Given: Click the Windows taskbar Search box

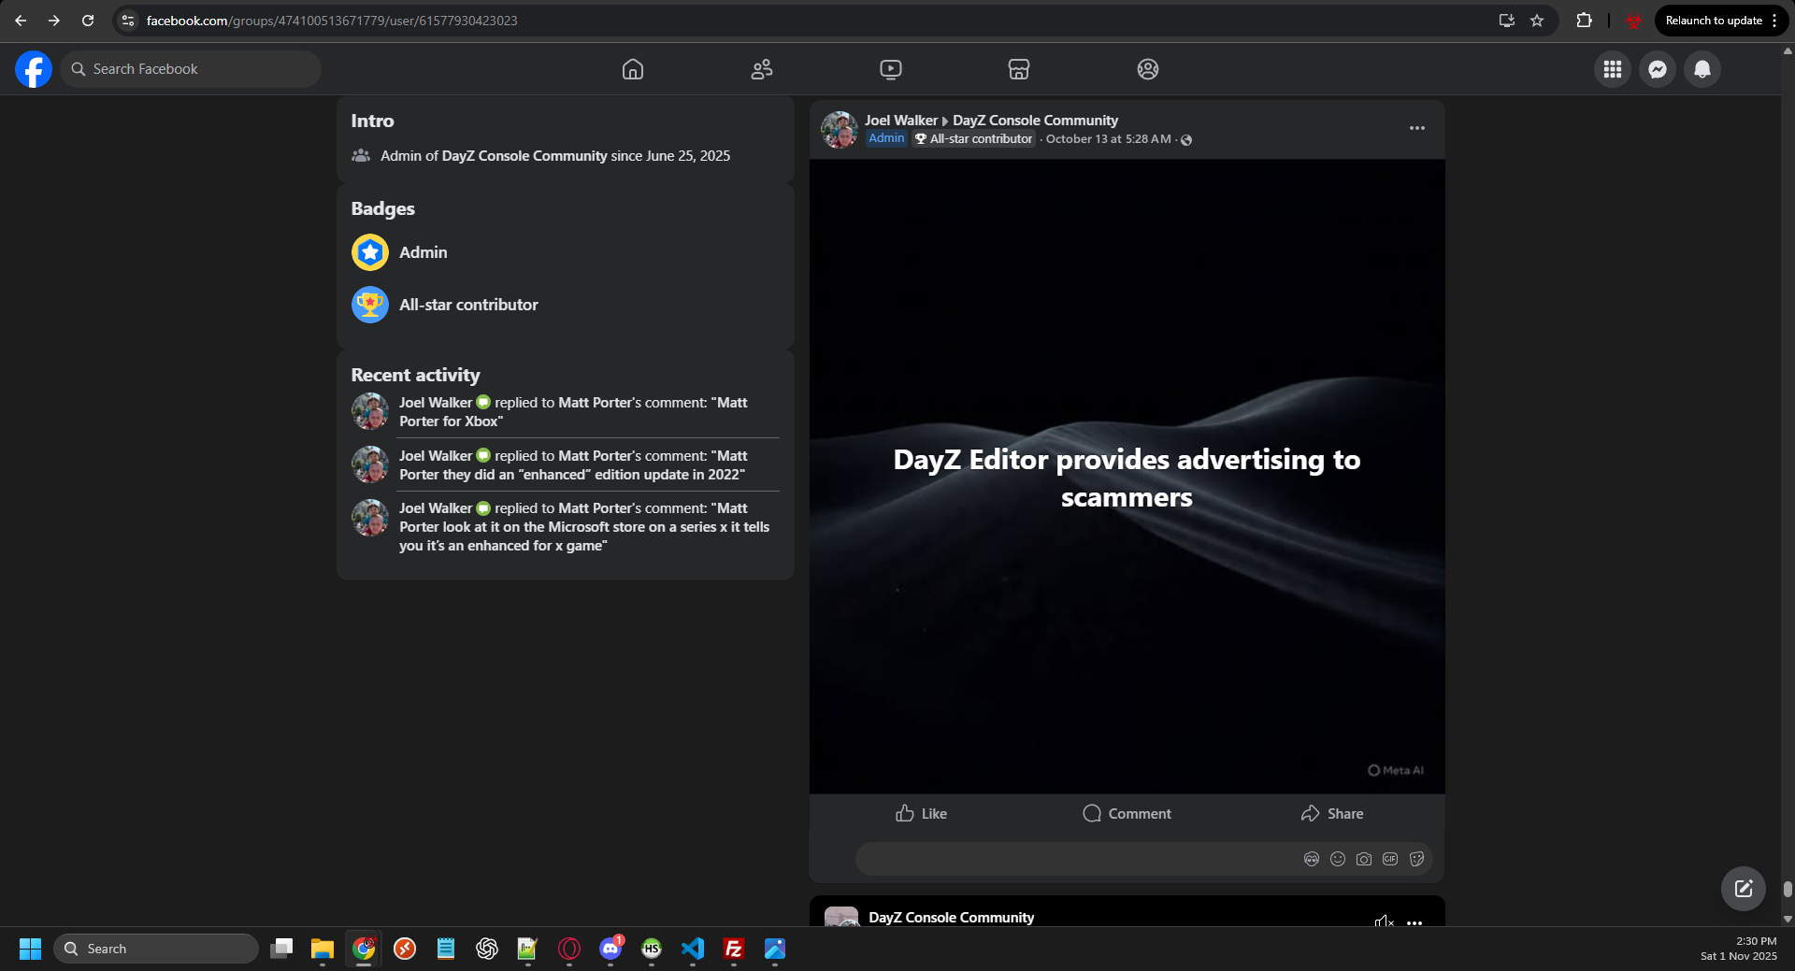Looking at the screenshot, I should [x=156, y=949].
